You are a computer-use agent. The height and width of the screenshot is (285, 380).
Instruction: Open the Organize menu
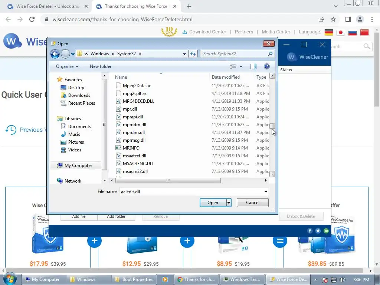[67, 66]
